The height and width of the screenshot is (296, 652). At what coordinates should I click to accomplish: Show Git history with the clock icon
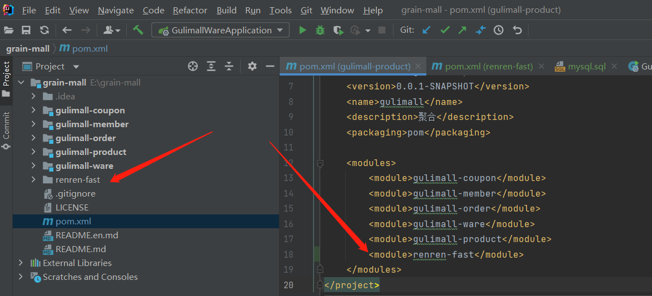click(499, 31)
